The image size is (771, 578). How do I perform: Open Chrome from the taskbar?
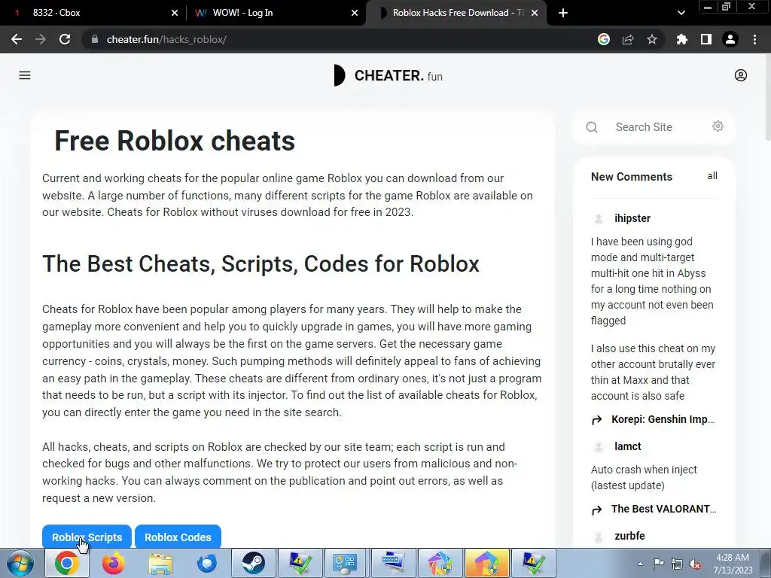tap(67, 563)
